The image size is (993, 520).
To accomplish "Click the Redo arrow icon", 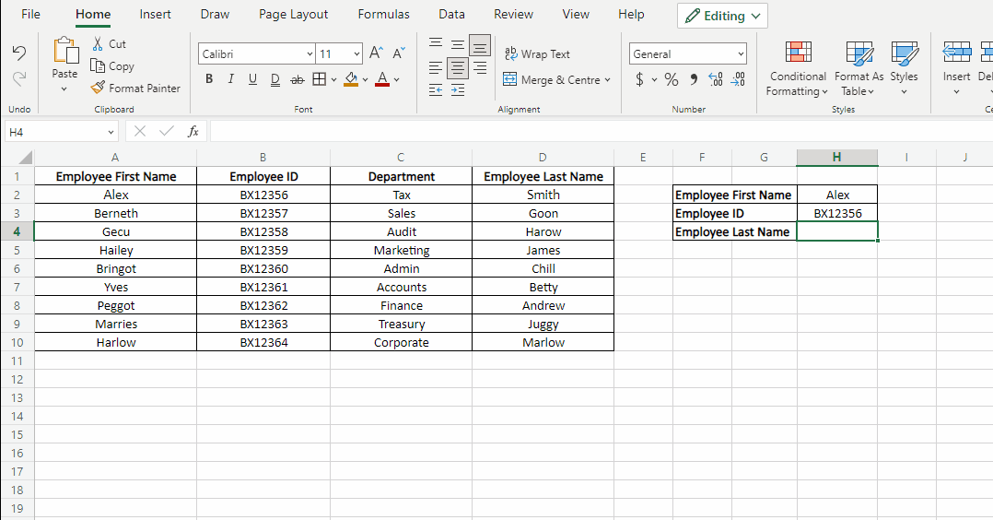I will pyautogui.click(x=19, y=78).
